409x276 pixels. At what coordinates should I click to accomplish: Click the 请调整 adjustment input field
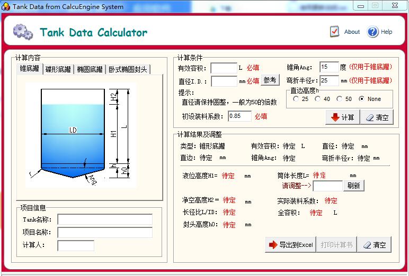click(x=327, y=186)
